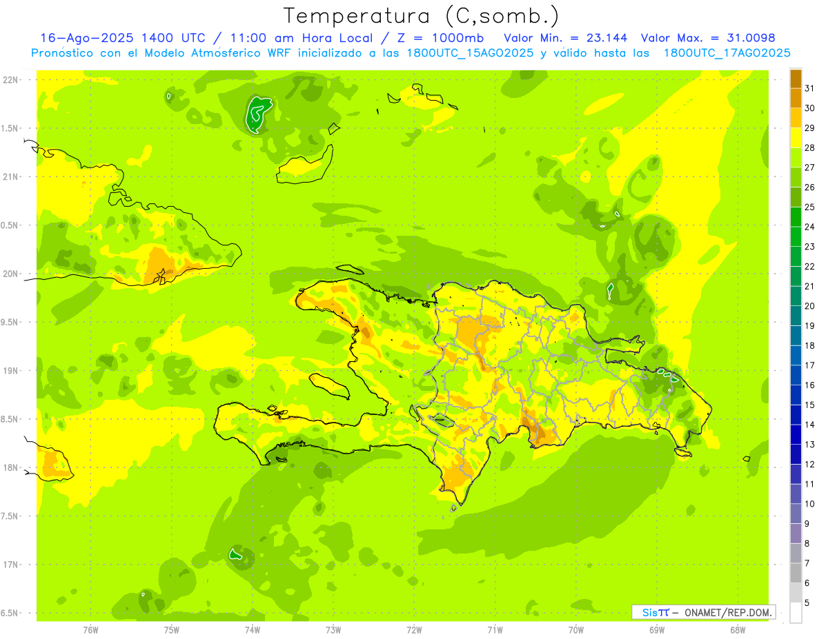Click the legend value 28

pyautogui.click(x=810, y=148)
